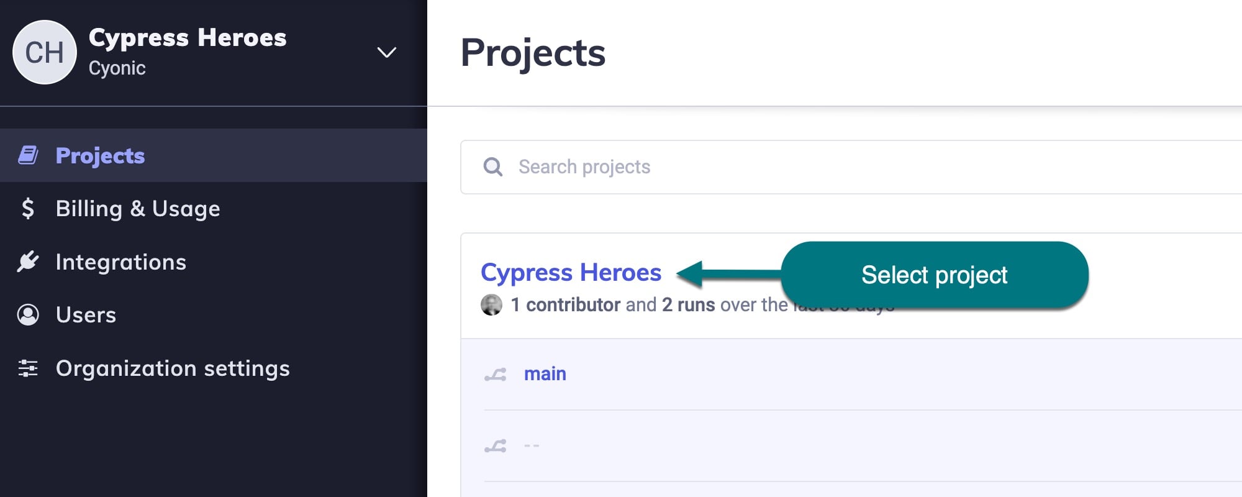The height and width of the screenshot is (497, 1242).
Task: Click the contributor avatar thumbnail
Action: (491, 305)
